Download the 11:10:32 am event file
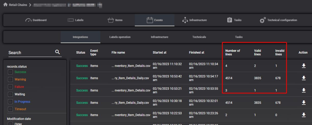This screenshot has width=312, height=125. [304, 66]
